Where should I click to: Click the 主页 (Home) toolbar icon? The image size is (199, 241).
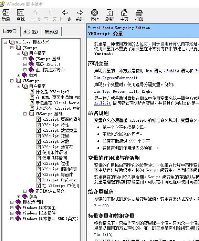pyautogui.click(x=124, y=12)
